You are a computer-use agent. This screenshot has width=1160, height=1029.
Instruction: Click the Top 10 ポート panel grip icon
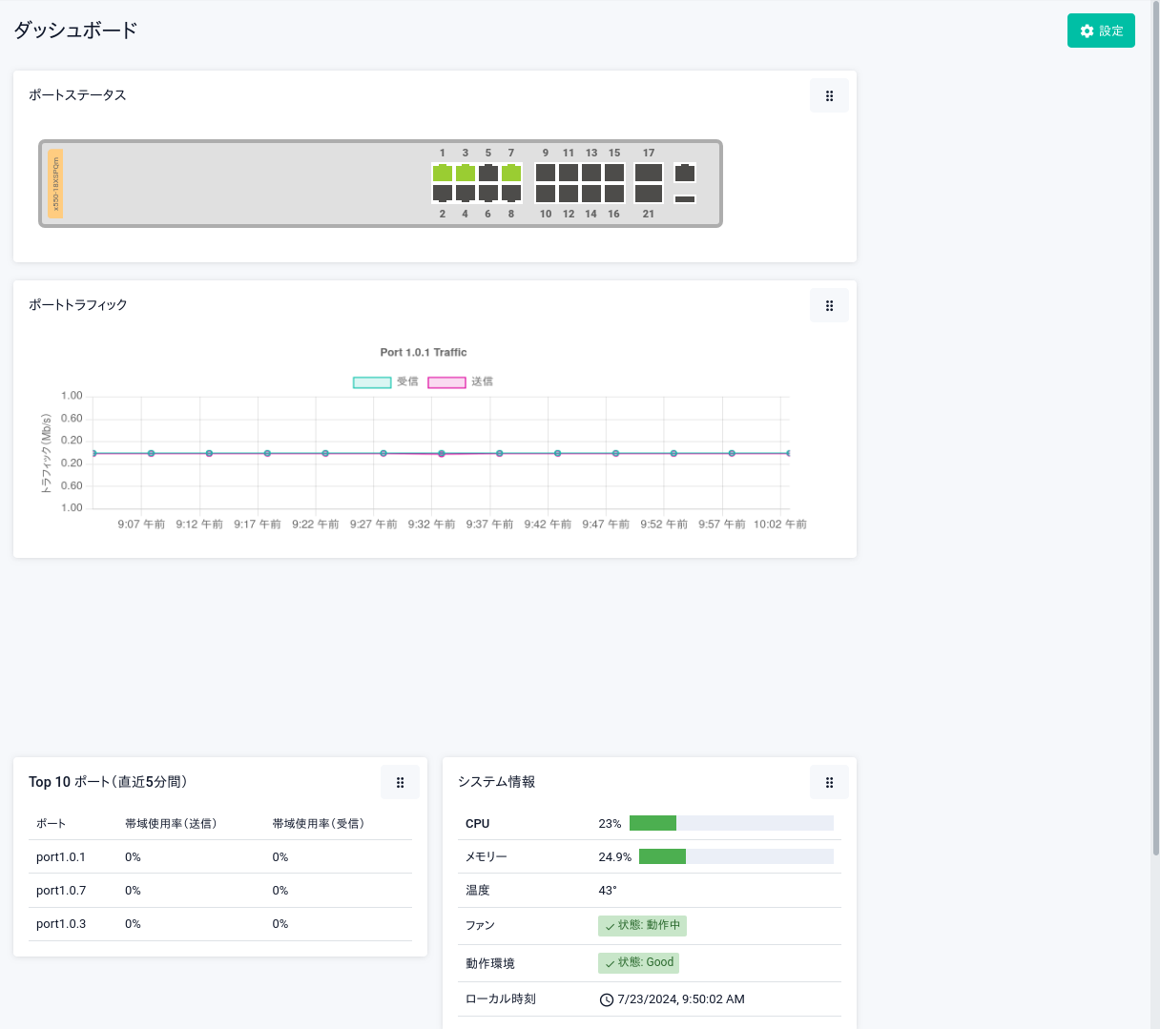(400, 782)
